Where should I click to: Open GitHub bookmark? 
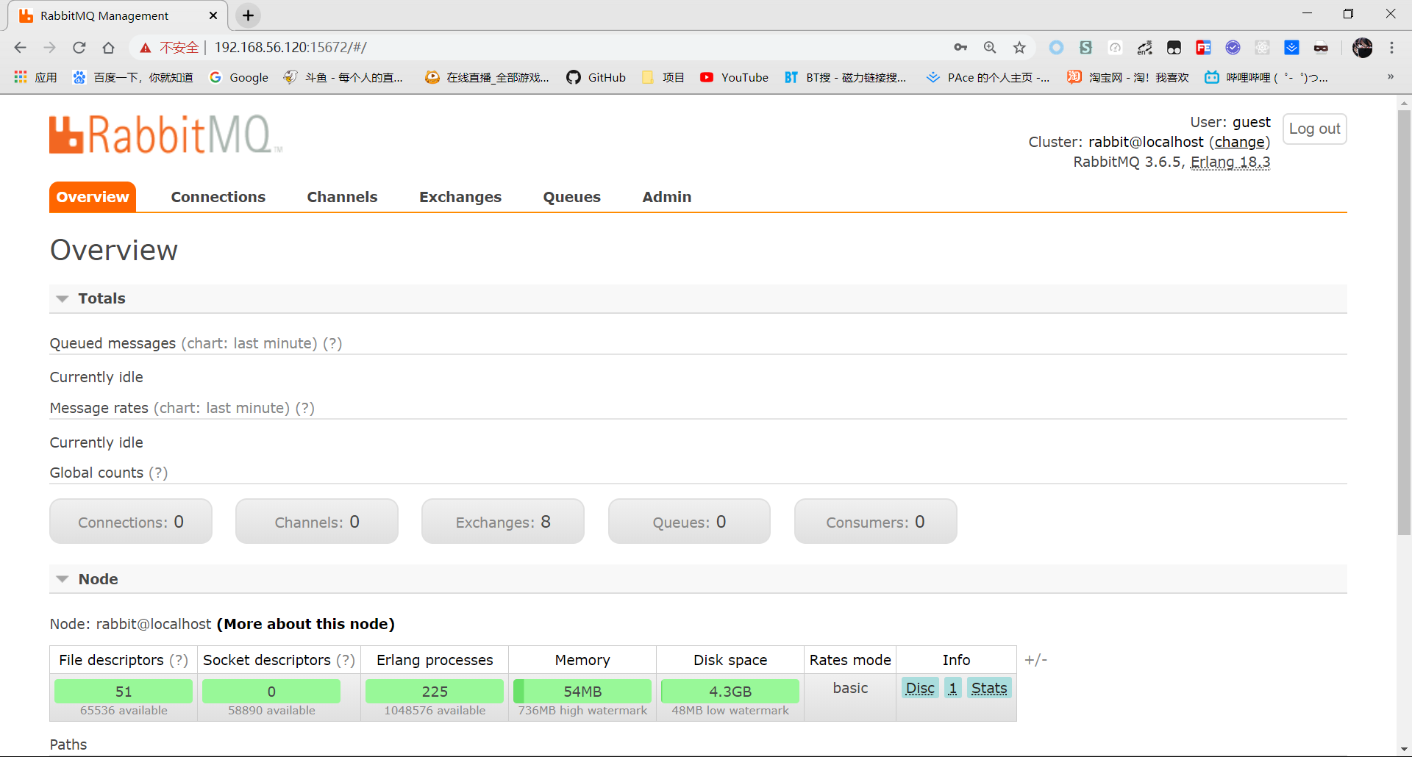(x=596, y=77)
